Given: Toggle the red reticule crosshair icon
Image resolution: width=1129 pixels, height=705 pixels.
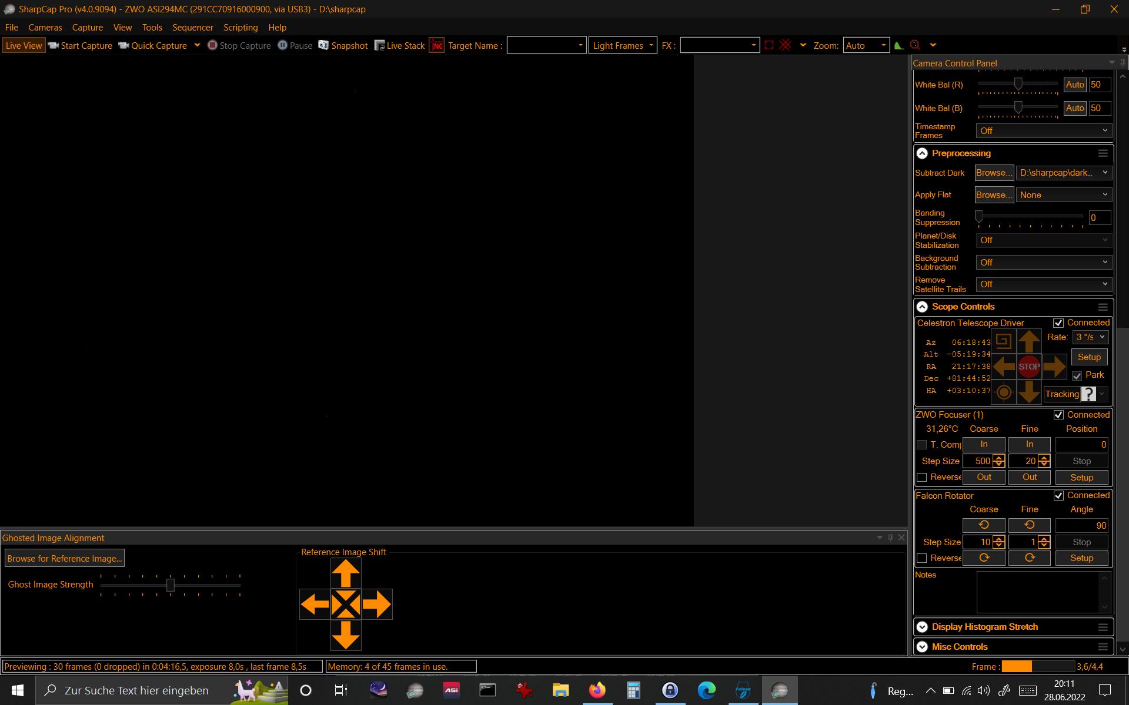Looking at the screenshot, I should click(x=785, y=45).
